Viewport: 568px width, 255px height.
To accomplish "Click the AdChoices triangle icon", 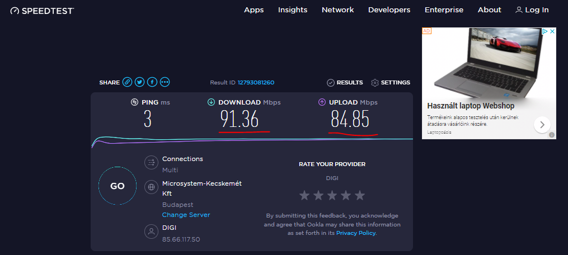I will (x=544, y=31).
